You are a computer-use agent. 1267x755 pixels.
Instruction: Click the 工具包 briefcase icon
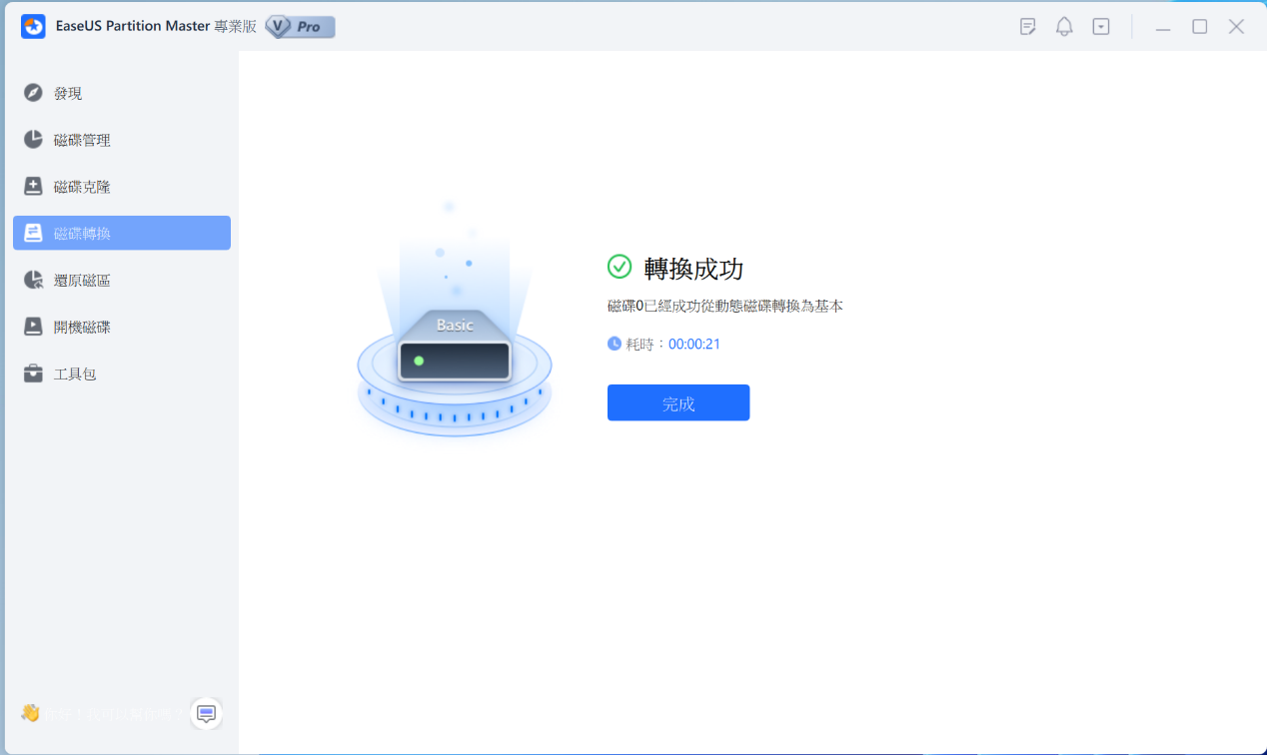pyautogui.click(x=34, y=374)
